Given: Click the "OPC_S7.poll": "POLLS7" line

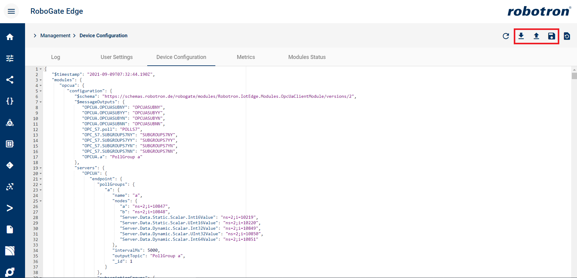Looking at the screenshot, I should point(112,129).
